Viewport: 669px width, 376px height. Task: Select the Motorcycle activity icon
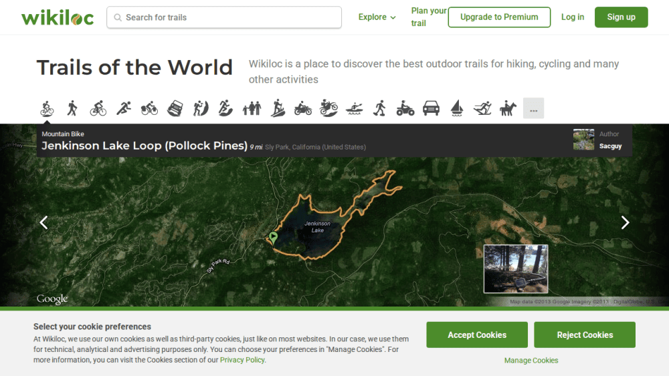pos(303,108)
